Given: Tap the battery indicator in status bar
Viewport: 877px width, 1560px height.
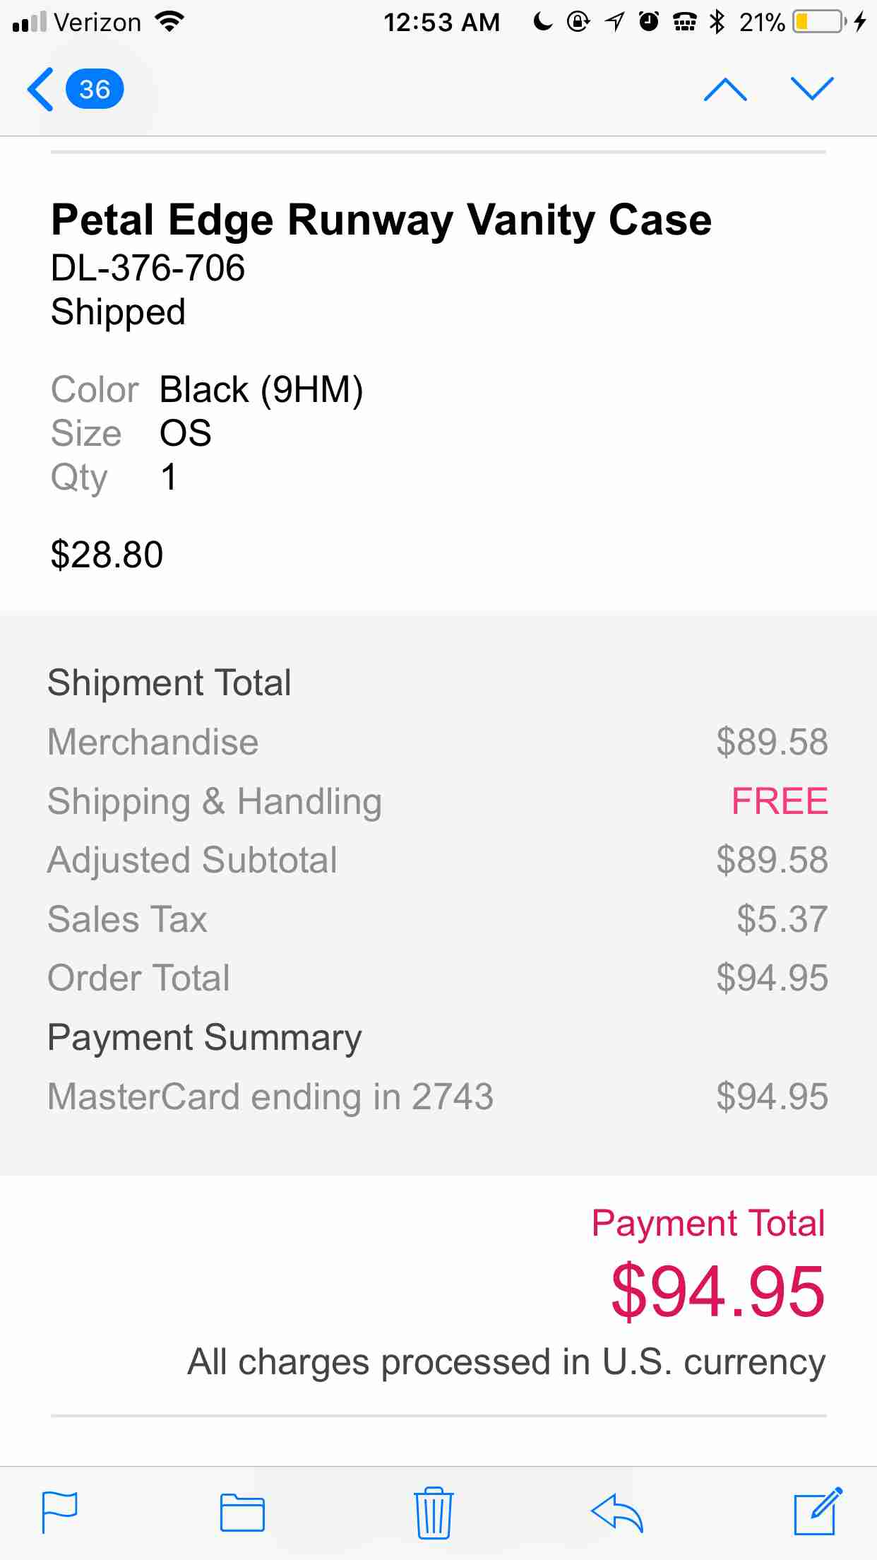Looking at the screenshot, I should (x=819, y=22).
